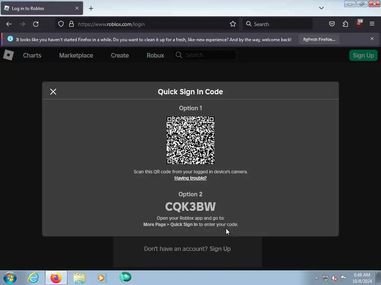Open the Windows Start button

click(x=10, y=278)
